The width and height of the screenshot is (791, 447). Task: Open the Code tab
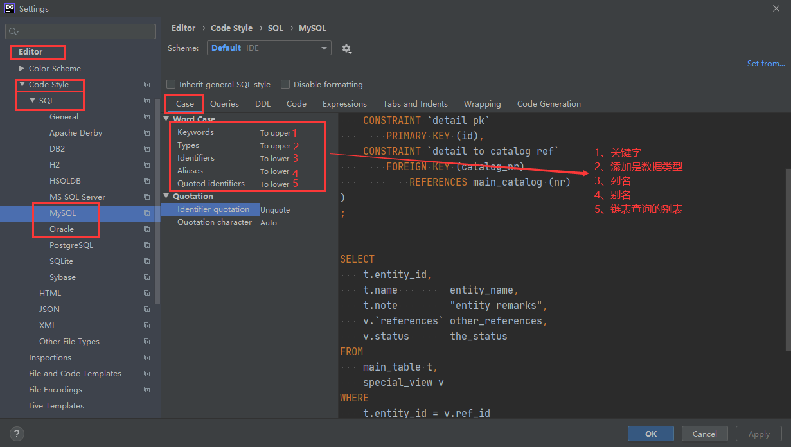tap(296, 103)
